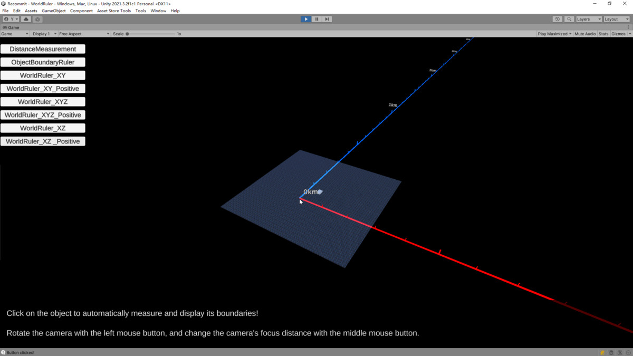
Task: Open the Asset Store Tools menu
Action: [113, 11]
